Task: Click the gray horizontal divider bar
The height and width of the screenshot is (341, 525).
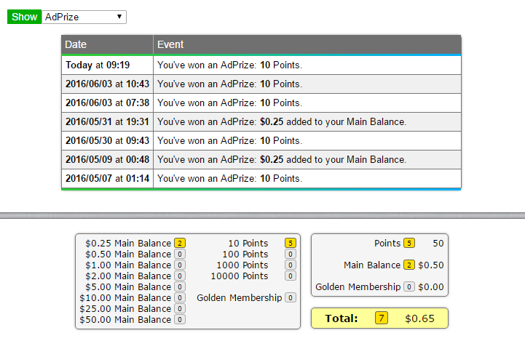Action: [x=262, y=216]
